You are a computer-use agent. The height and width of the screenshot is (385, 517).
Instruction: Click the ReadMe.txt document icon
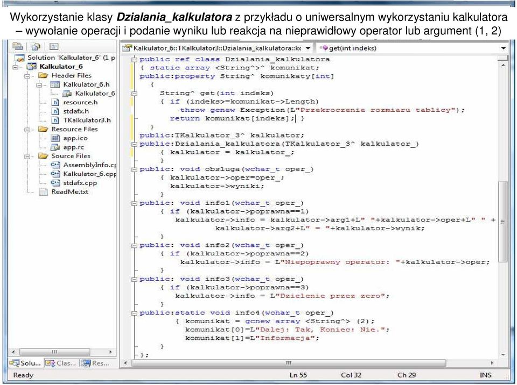point(44,192)
